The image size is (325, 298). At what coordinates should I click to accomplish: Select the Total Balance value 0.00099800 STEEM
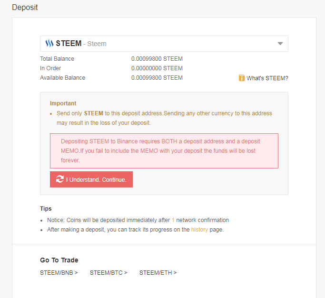click(x=157, y=59)
